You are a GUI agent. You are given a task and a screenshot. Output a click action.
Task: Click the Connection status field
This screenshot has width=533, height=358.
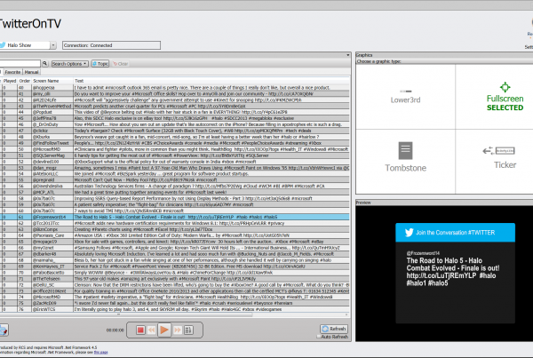(112, 45)
